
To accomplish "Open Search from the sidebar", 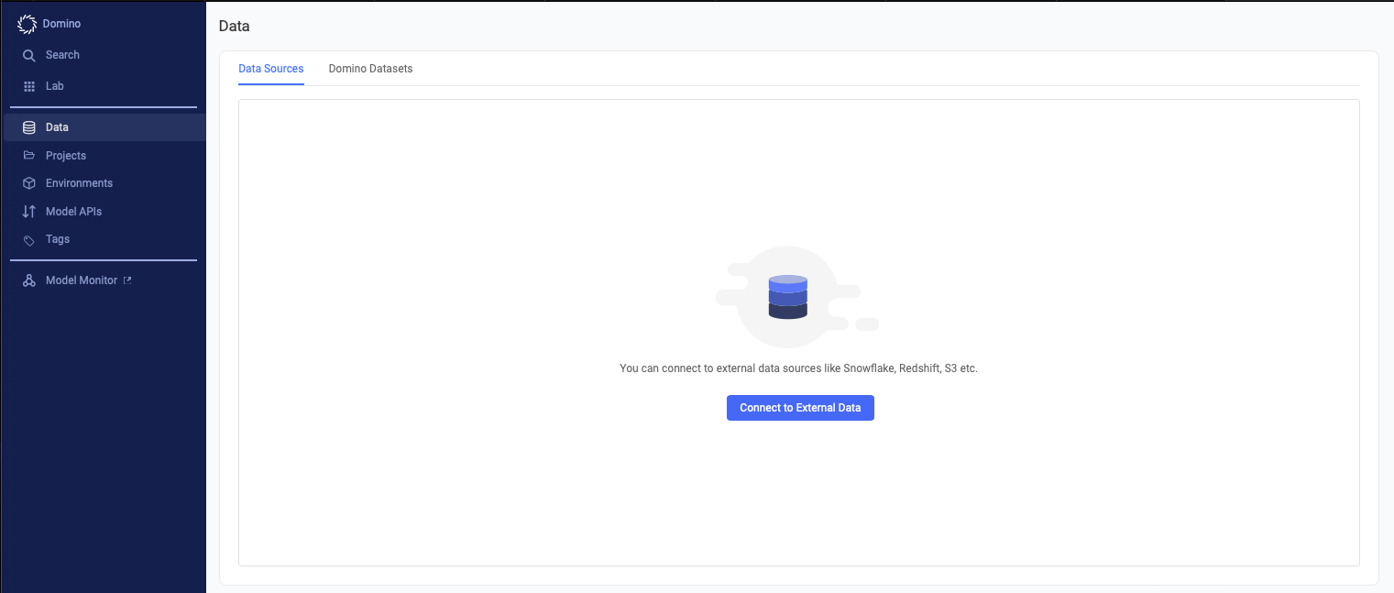I will coord(63,54).
